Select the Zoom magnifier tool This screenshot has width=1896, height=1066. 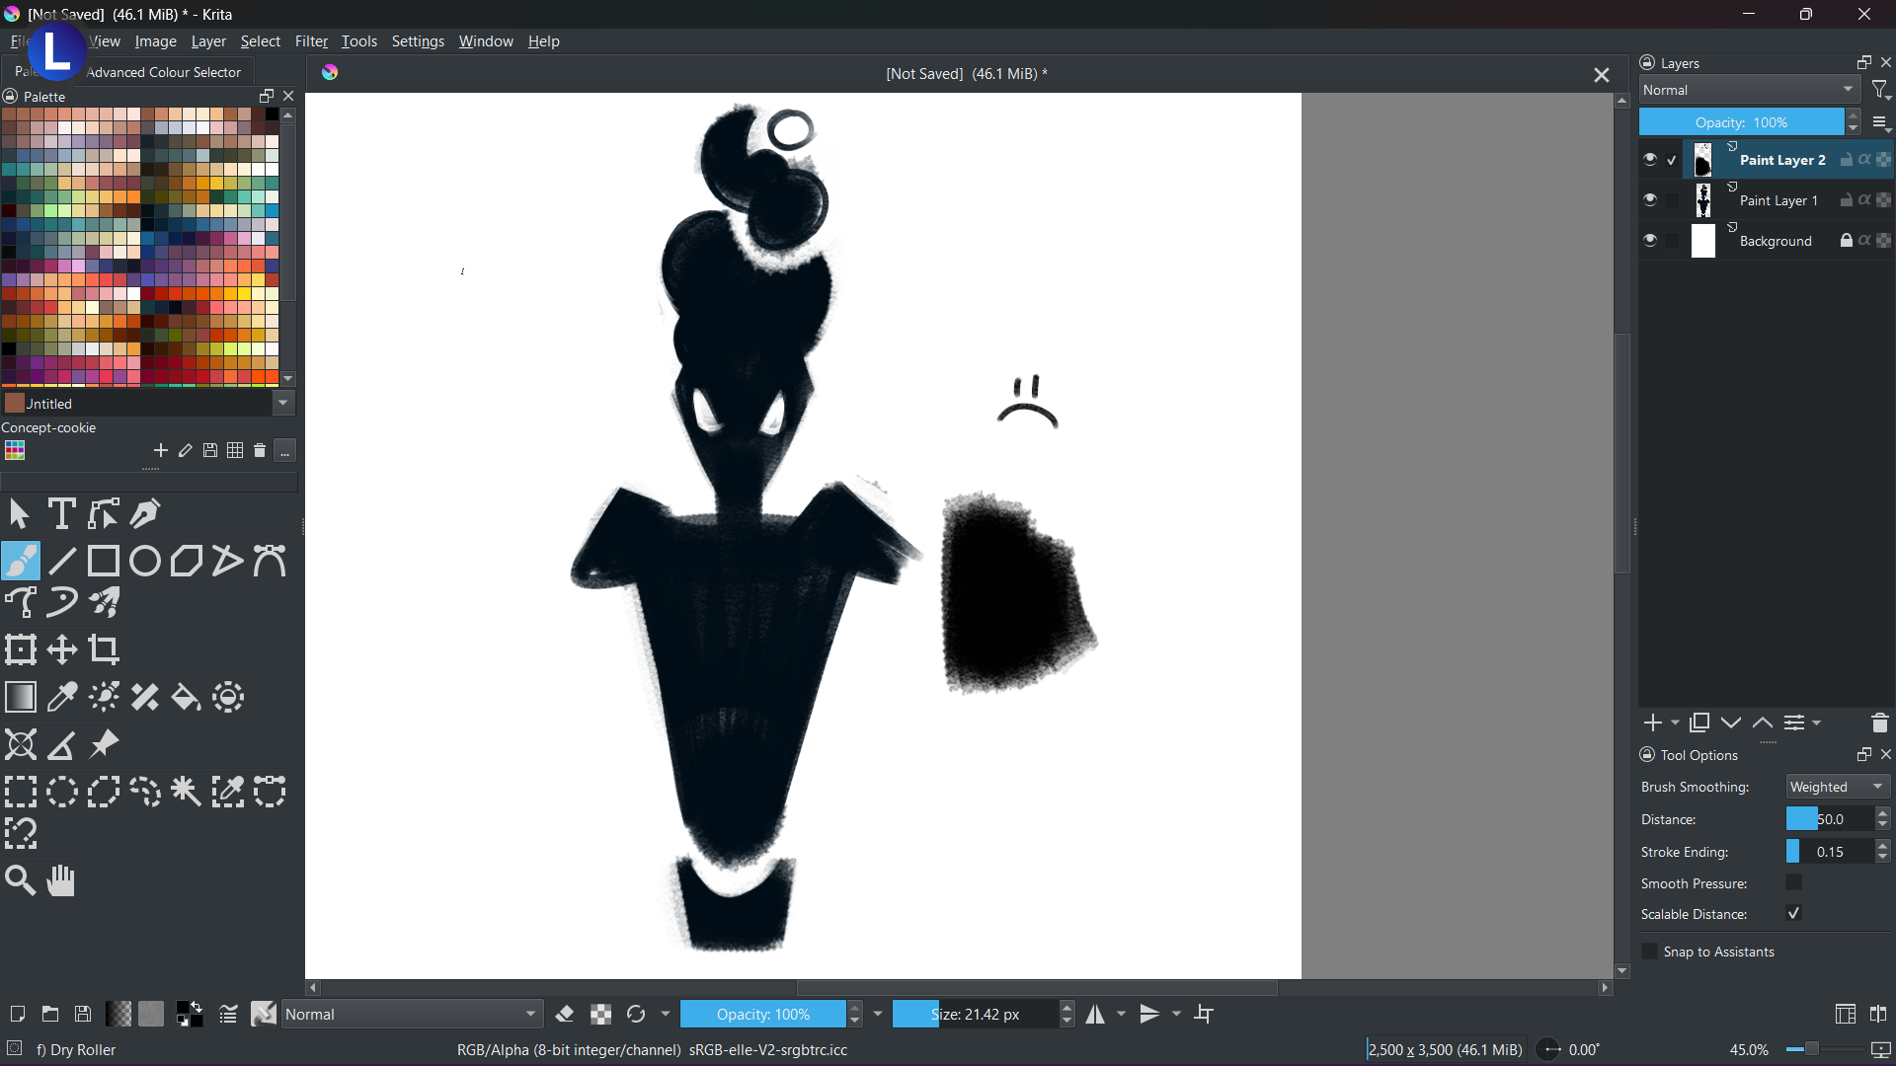coord(20,880)
